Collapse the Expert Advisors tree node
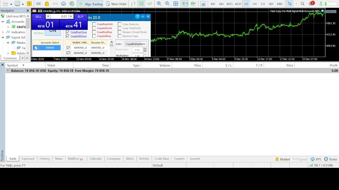The height and width of the screenshot is (190, 339). click(3, 37)
